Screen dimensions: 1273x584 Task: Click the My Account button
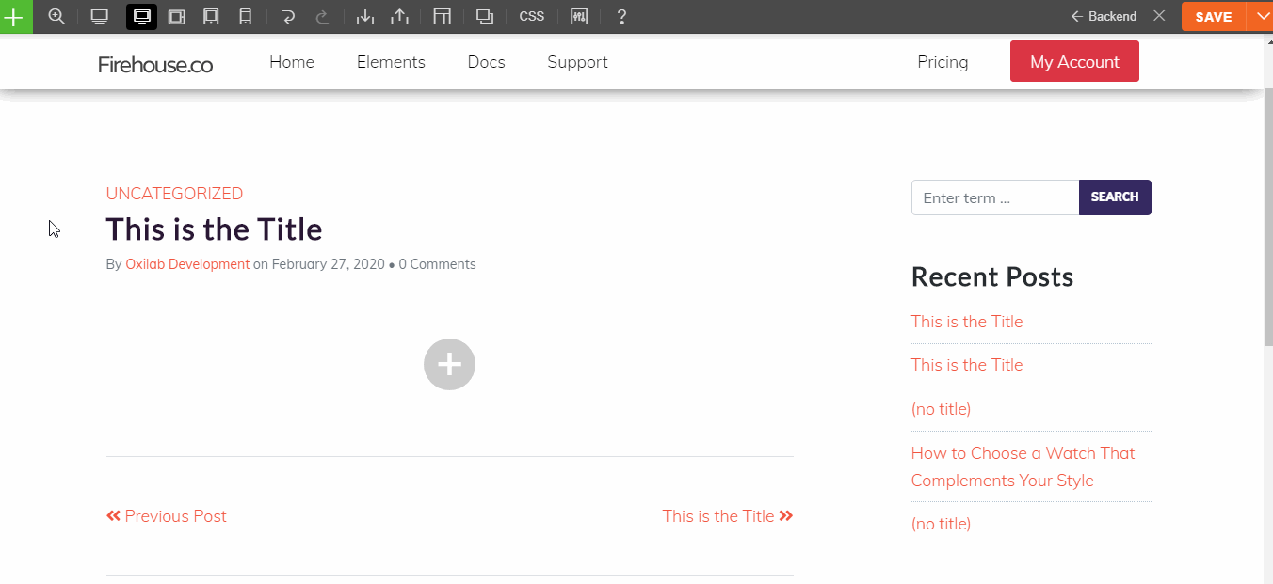(x=1074, y=61)
